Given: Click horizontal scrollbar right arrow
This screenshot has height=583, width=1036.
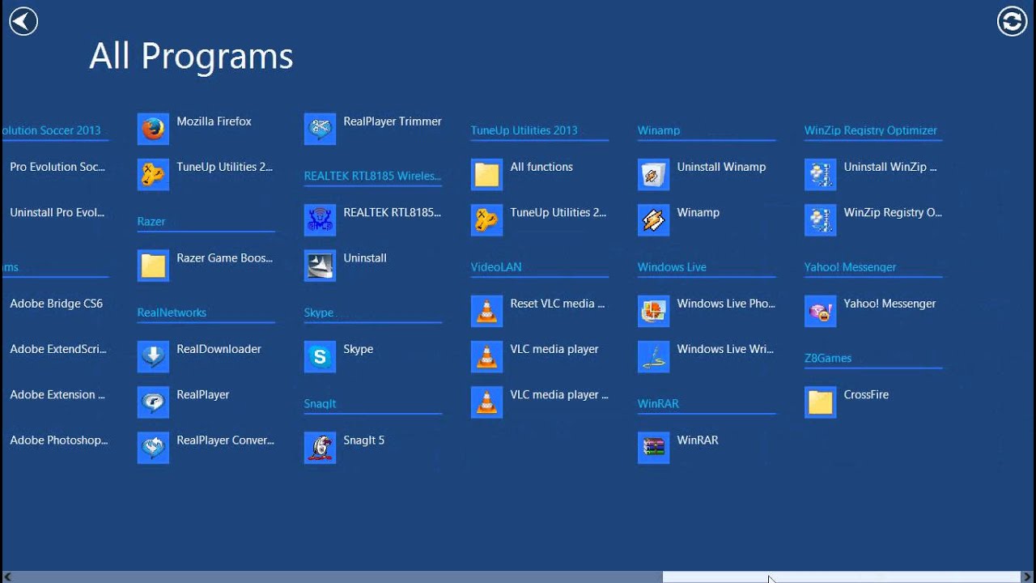Looking at the screenshot, I should [1028, 577].
